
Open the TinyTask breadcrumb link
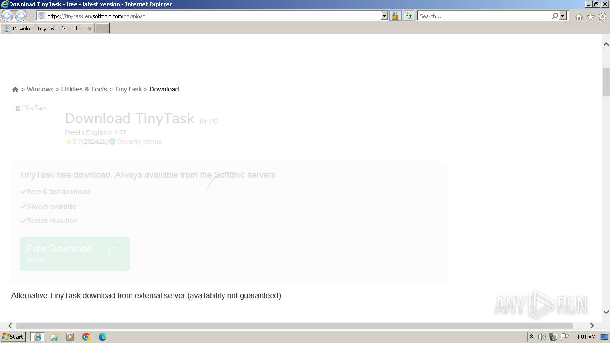[x=128, y=89]
